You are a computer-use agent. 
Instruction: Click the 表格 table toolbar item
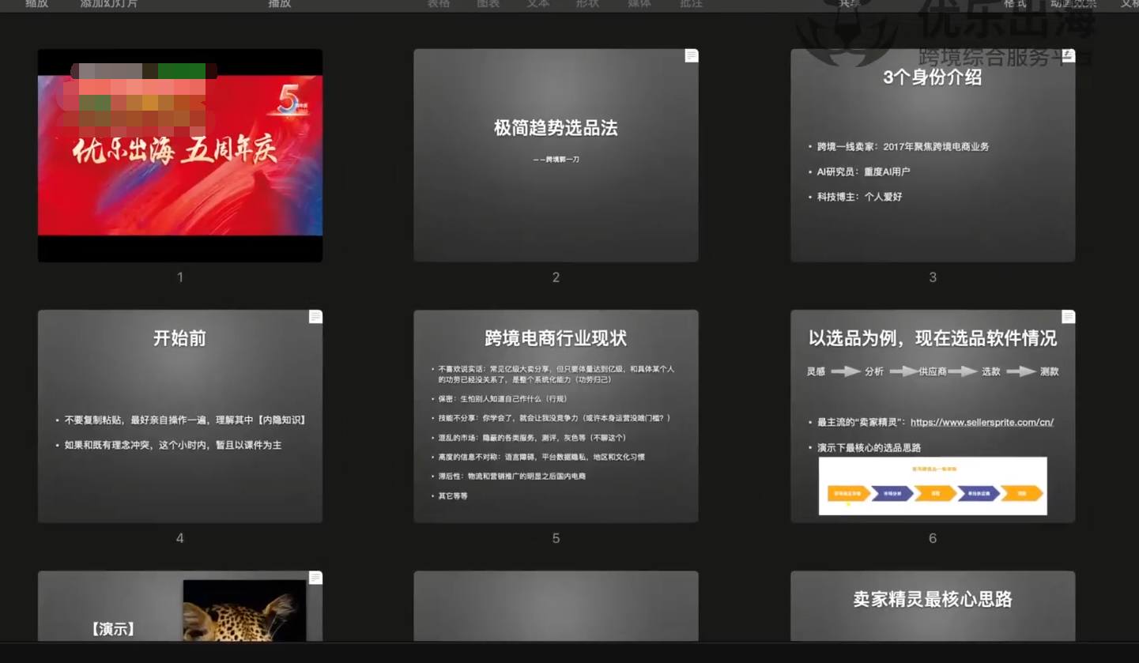pos(439,4)
